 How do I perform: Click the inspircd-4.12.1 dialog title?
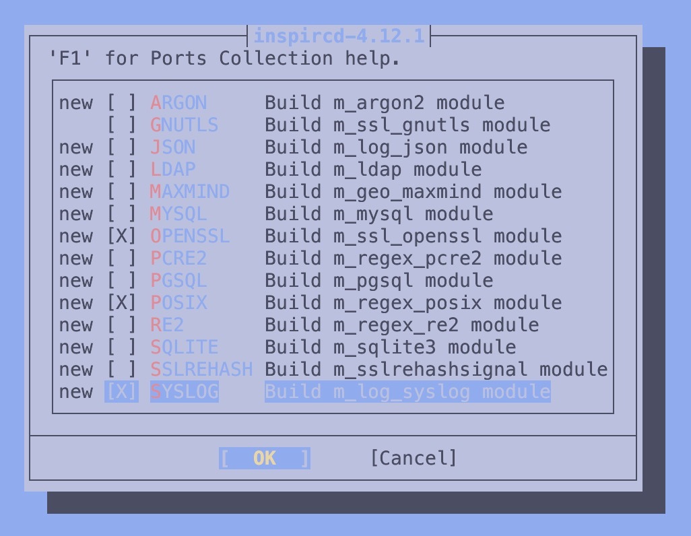[x=339, y=36]
